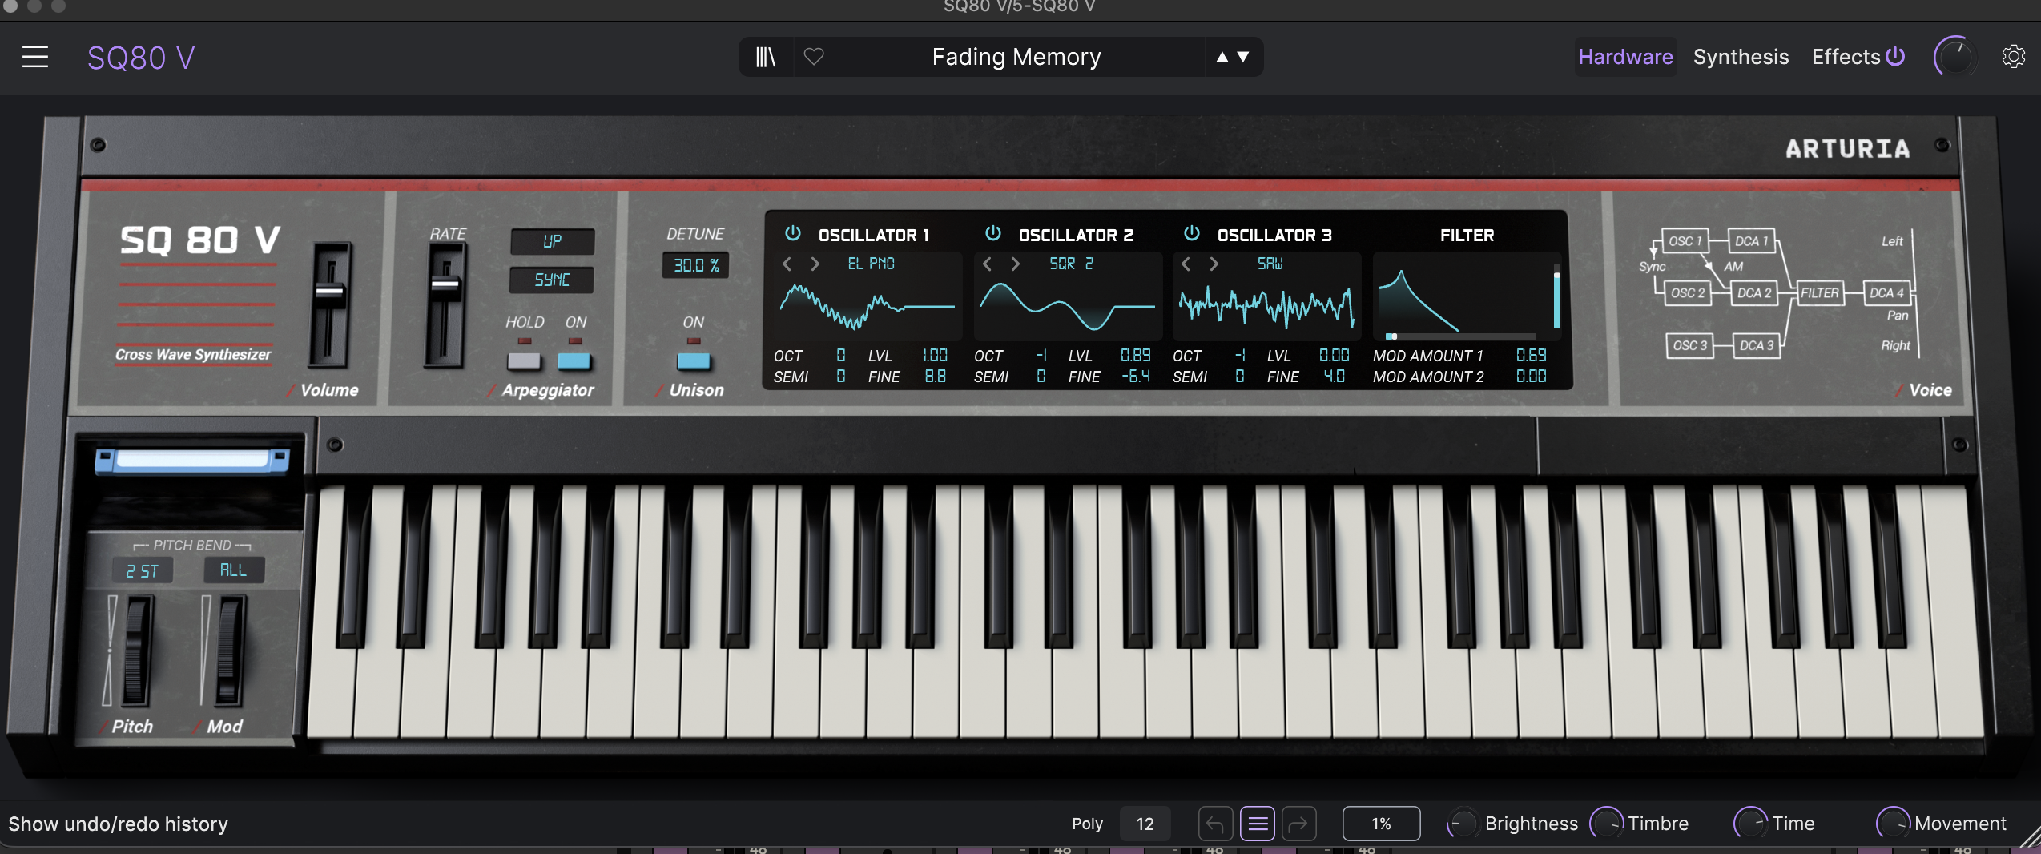Toggle the Effects power button
Viewport: 2041px width, 854px height.
coord(1895,56)
